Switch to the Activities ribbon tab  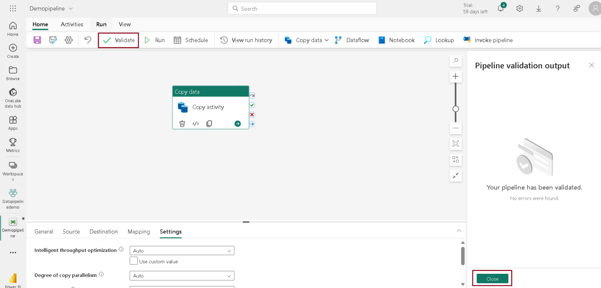(72, 24)
